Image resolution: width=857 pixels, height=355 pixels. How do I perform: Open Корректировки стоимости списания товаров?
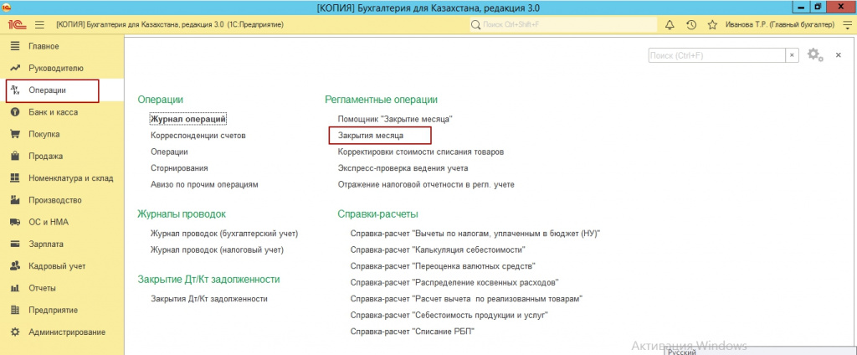[421, 152]
